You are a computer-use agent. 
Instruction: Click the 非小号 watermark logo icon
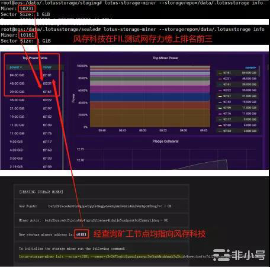point(221,255)
